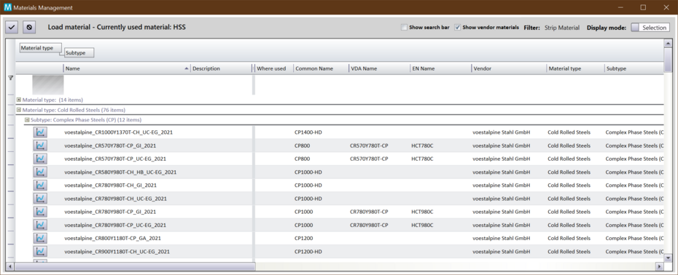Sort by EN Name column header
678x275 pixels.
440,68
